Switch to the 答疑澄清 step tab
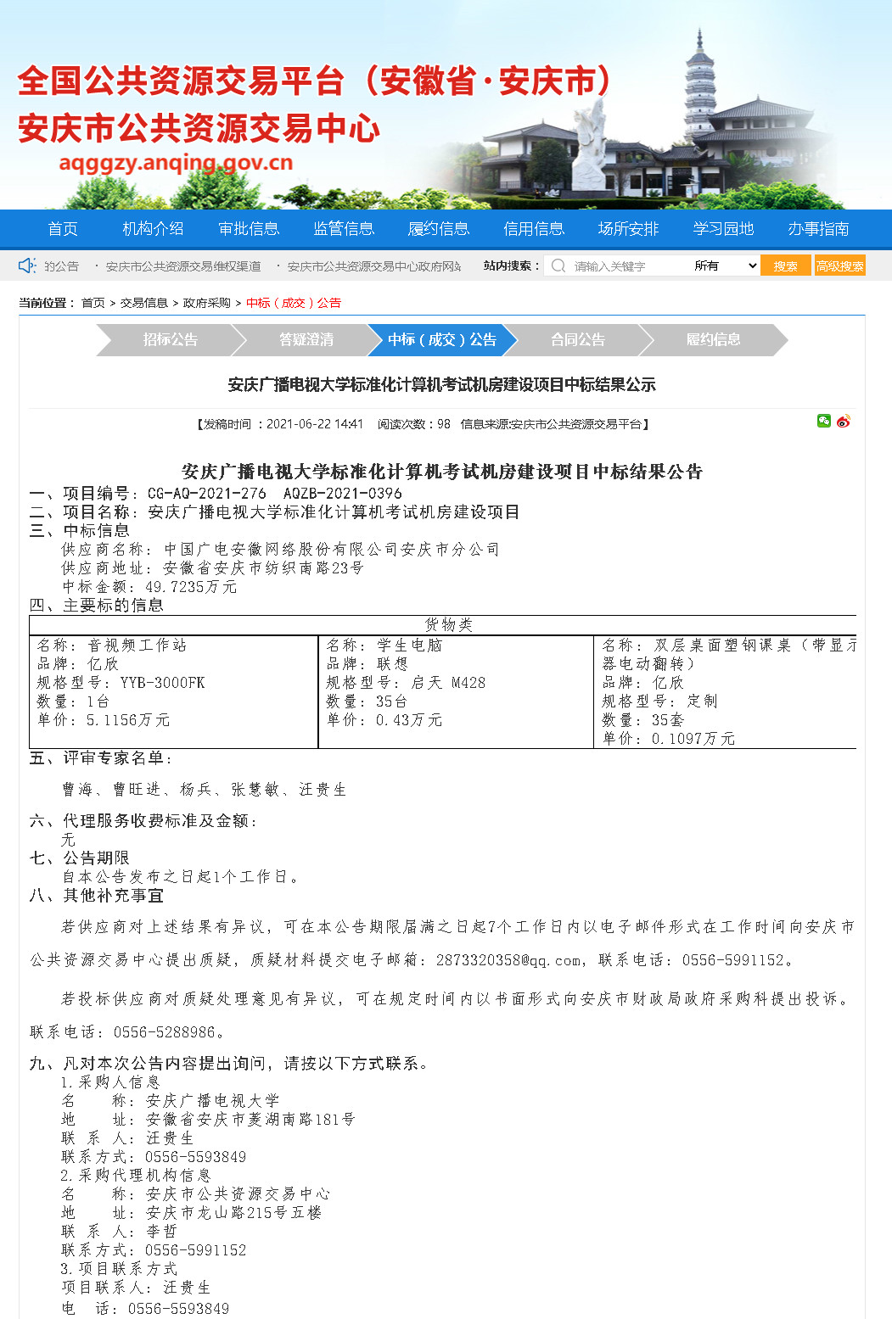The width and height of the screenshot is (892, 1319). (x=306, y=339)
